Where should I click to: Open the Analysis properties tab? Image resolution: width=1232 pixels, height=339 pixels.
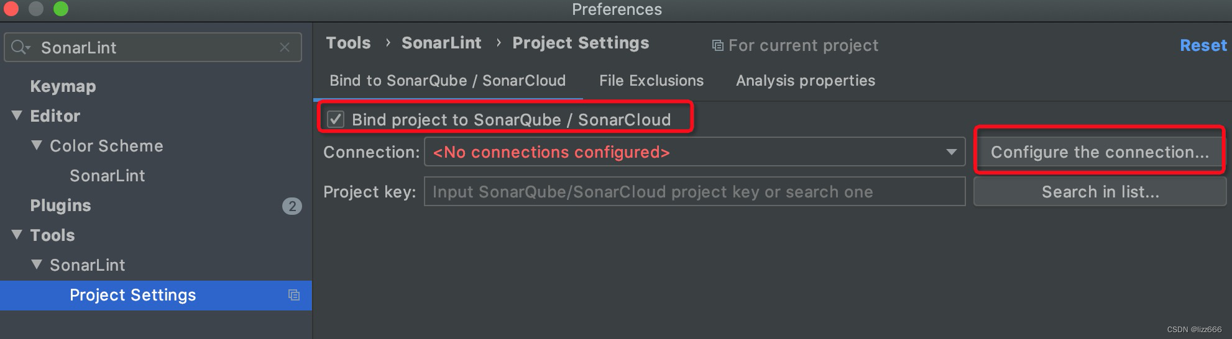(x=806, y=81)
